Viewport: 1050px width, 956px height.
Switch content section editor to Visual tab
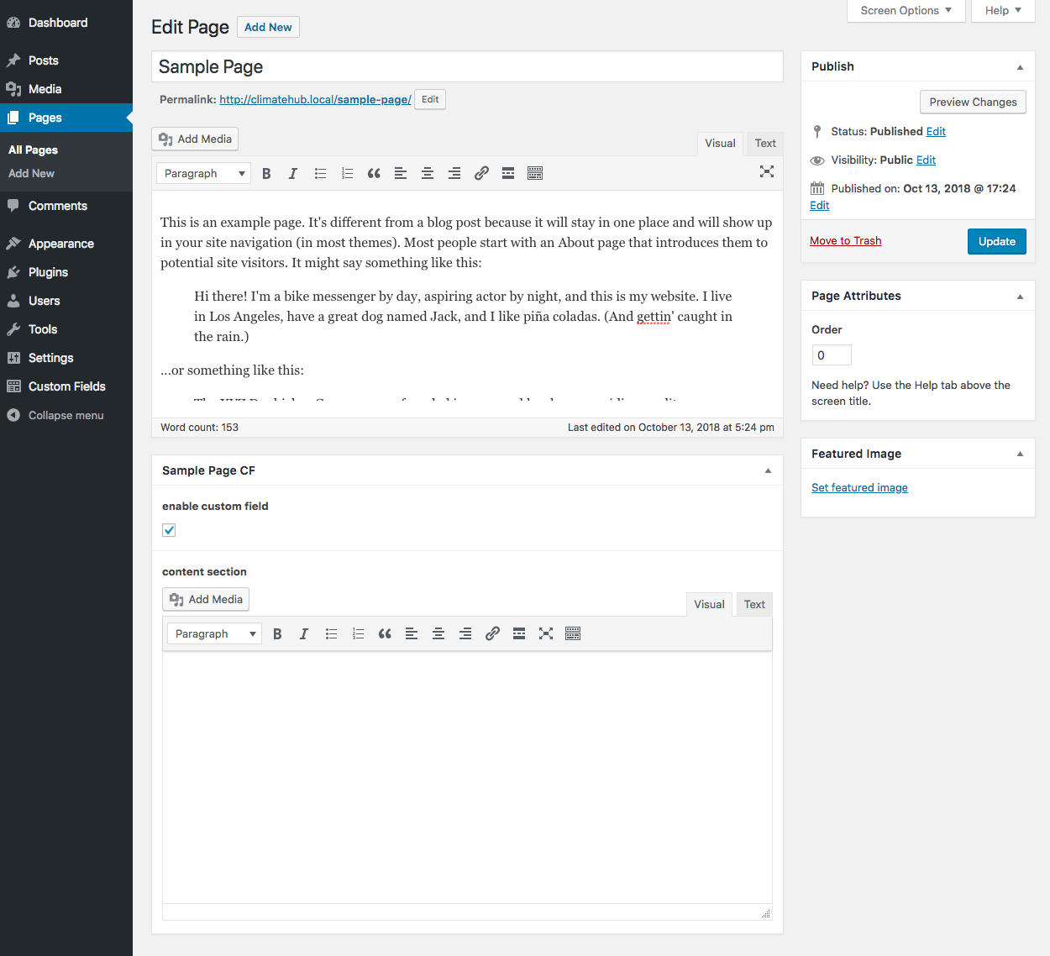click(709, 604)
